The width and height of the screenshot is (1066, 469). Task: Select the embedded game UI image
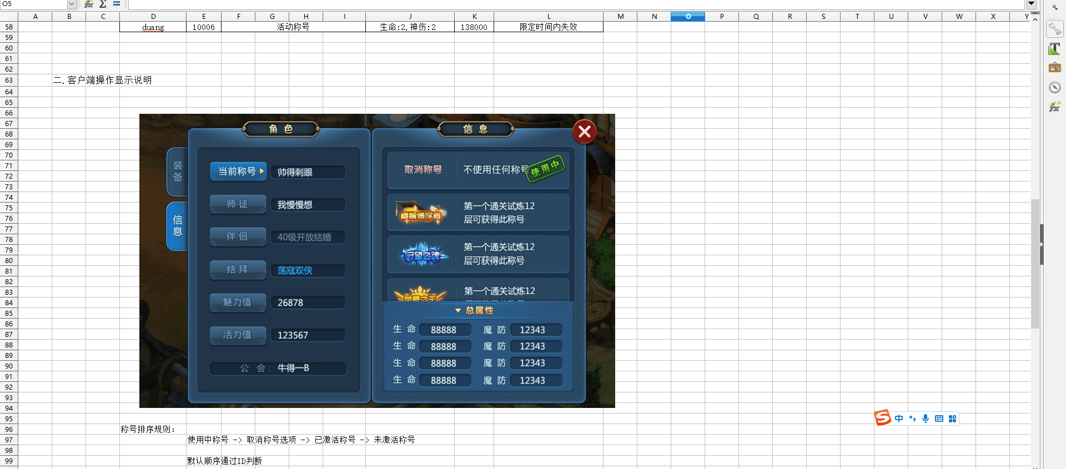click(377, 261)
